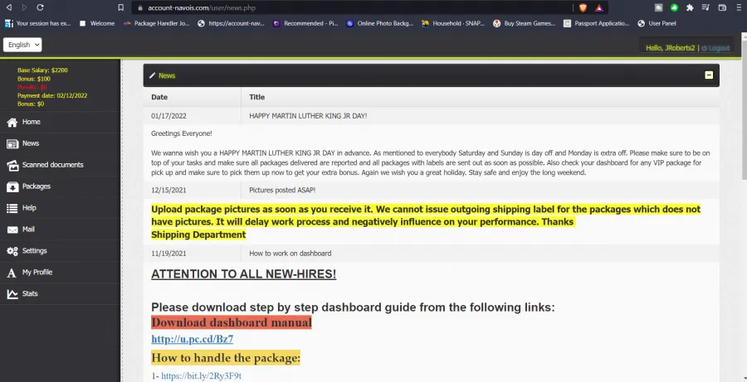Screen dimensions: 747x382
Task: Click the Base Salary: $2200 text
Action: [x=42, y=70]
